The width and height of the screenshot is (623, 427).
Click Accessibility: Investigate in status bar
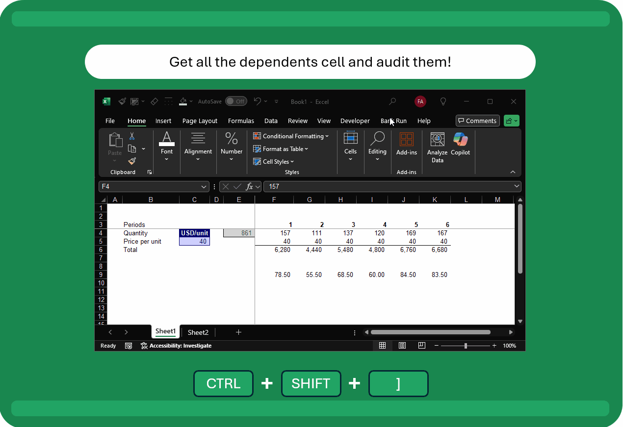click(176, 346)
